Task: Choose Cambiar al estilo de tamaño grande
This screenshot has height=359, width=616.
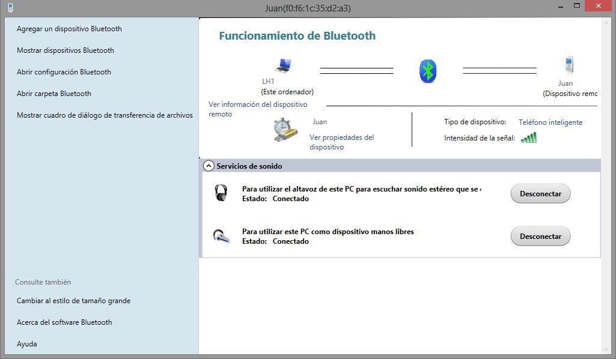Action: click(73, 301)
